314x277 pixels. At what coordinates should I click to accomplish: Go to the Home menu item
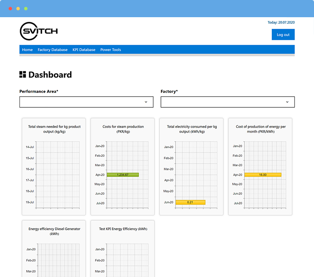click(27, 50)
